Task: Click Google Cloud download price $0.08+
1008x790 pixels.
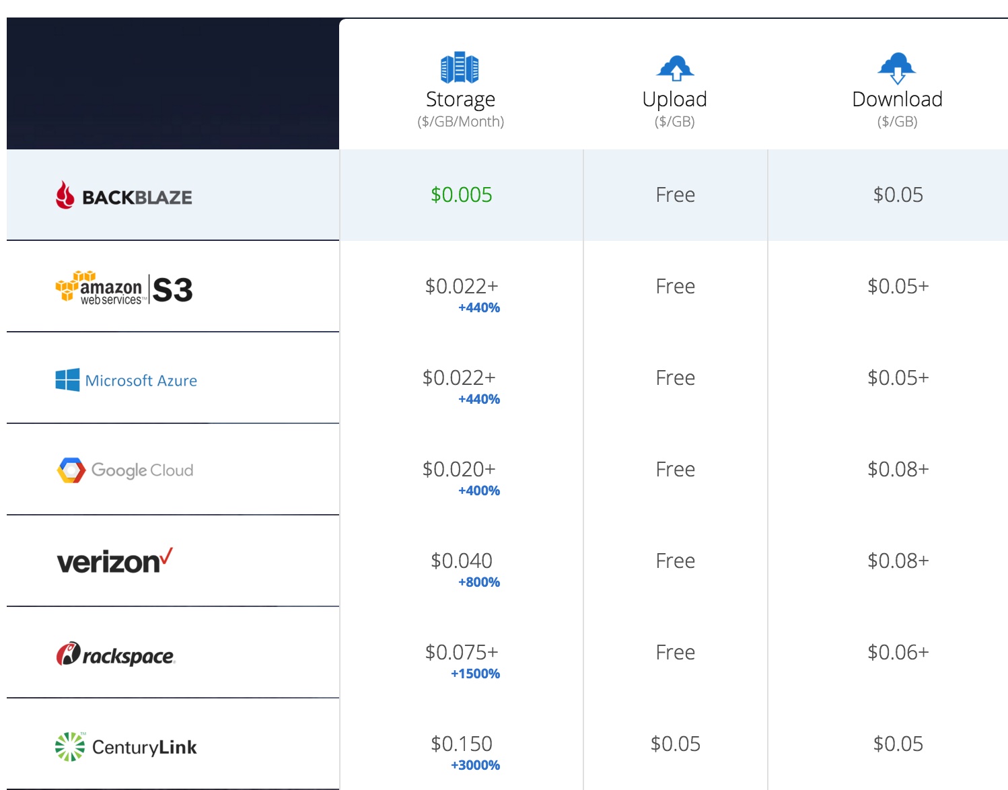Action: click(x=898, y=470)
